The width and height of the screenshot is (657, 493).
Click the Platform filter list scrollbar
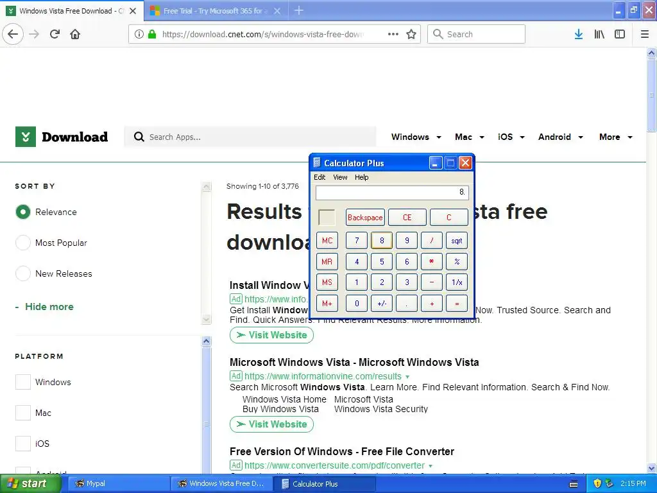[x=206, y=410]
